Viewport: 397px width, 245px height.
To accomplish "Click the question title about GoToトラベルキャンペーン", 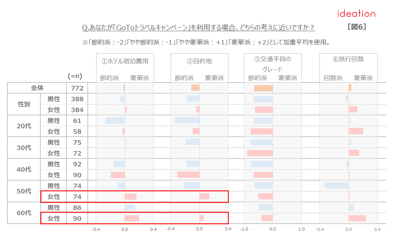I will click(x=199, y=27).
